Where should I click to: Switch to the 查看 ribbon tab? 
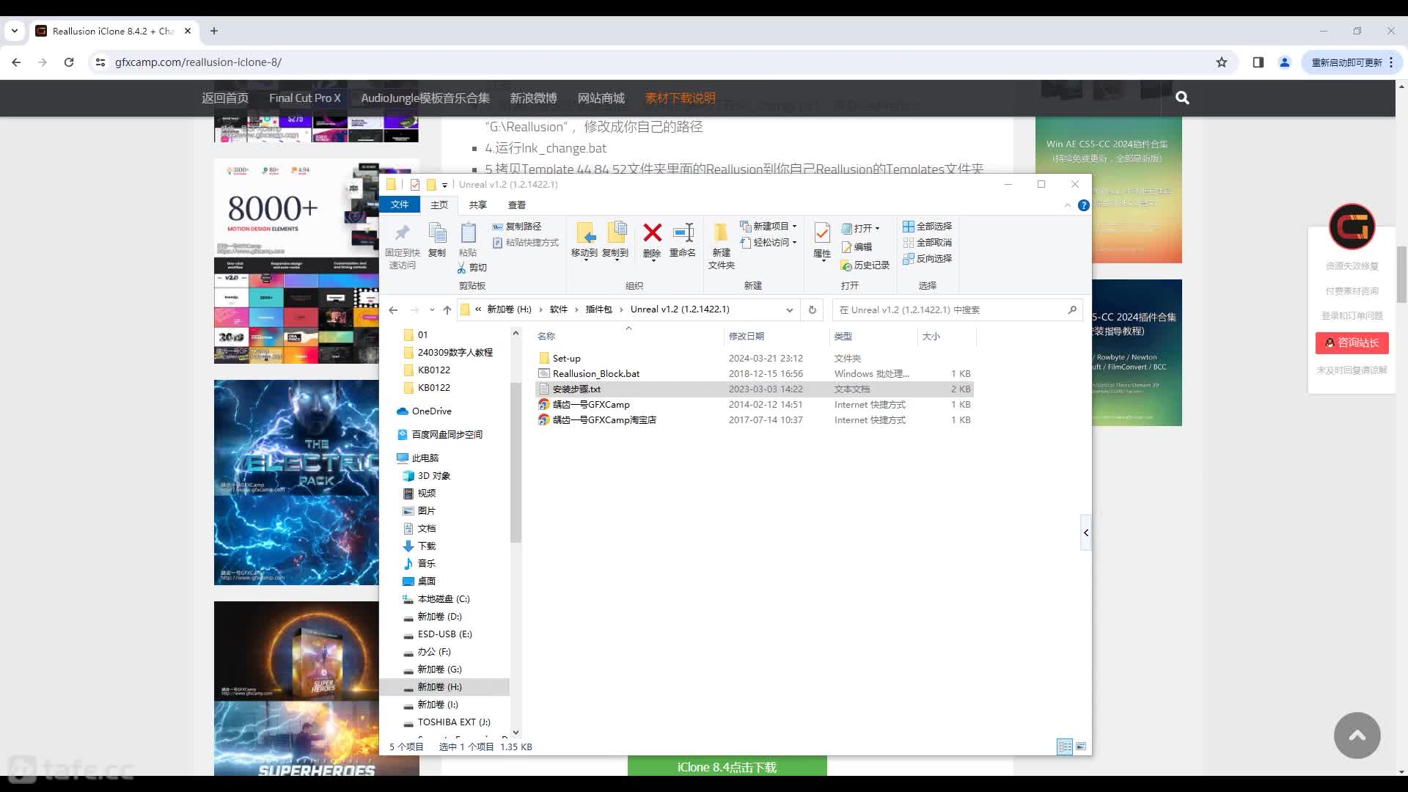tap(517, 205)
